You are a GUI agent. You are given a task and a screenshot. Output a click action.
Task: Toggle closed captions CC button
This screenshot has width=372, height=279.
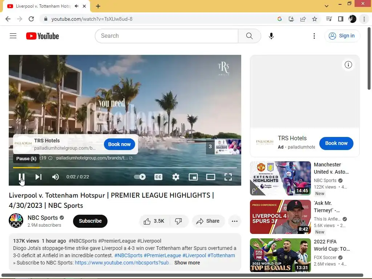(x=158, y=177)
